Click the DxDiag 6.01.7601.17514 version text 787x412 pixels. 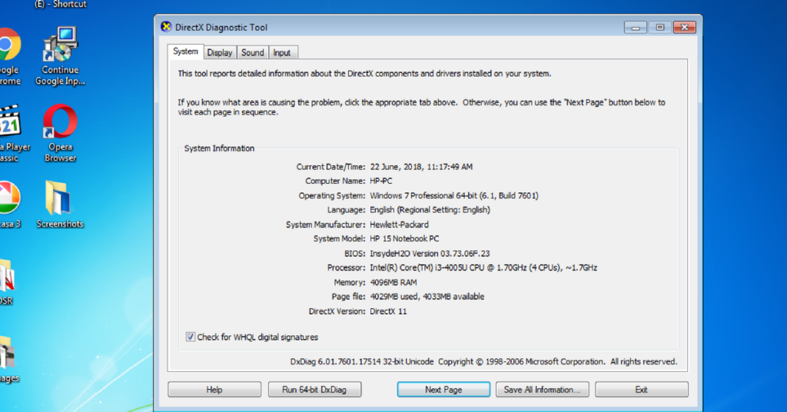click(362, 361)
